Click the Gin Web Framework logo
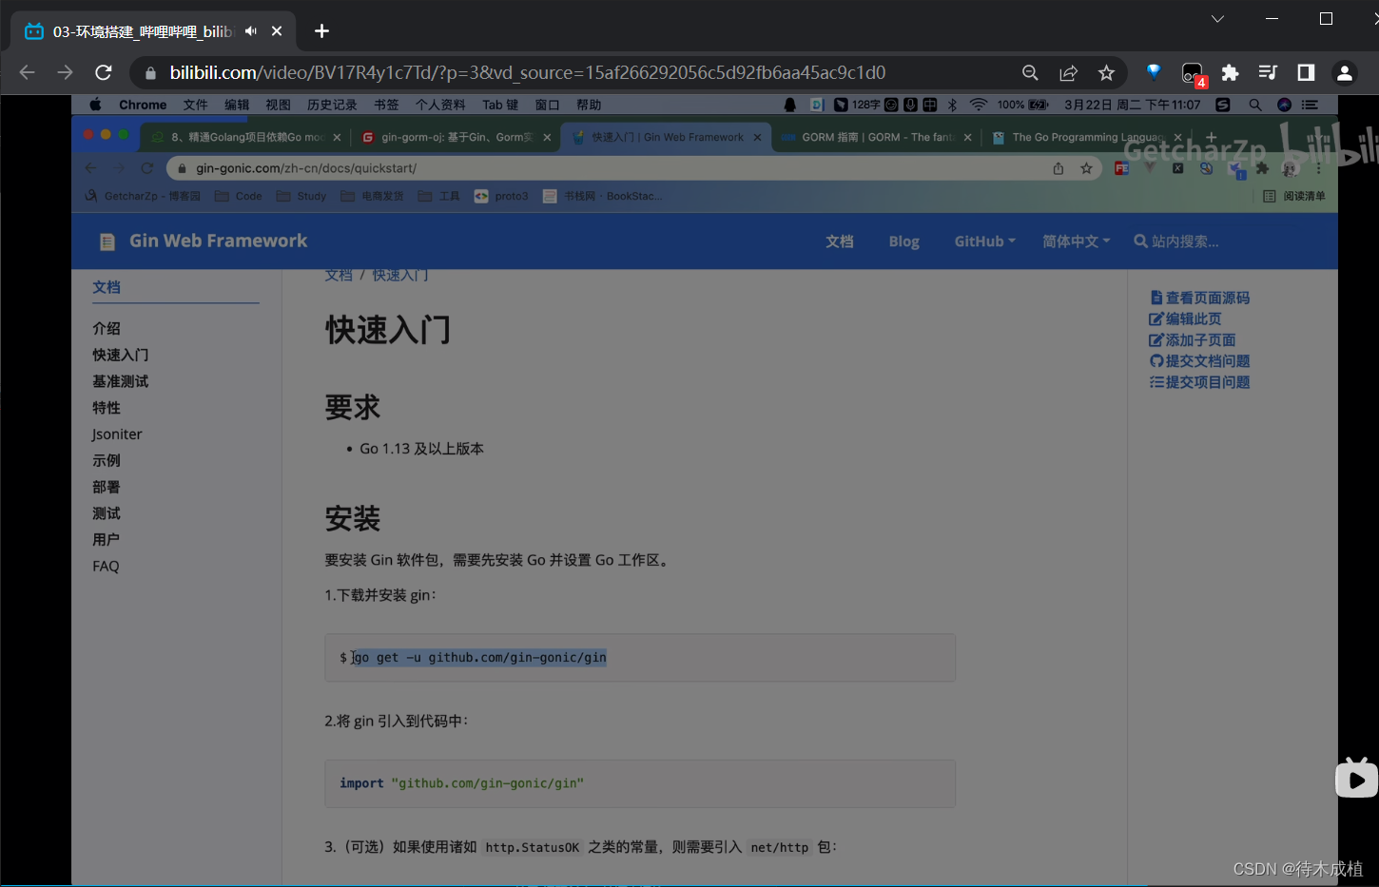 (204, 241)
